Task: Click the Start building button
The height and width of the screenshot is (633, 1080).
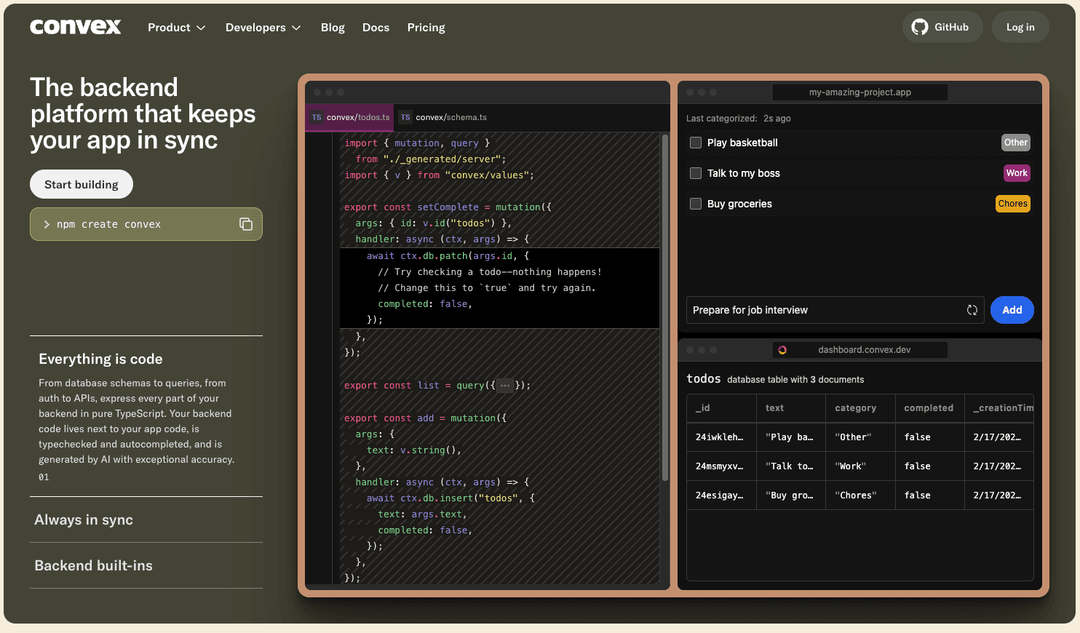Action: click(82, 184)
